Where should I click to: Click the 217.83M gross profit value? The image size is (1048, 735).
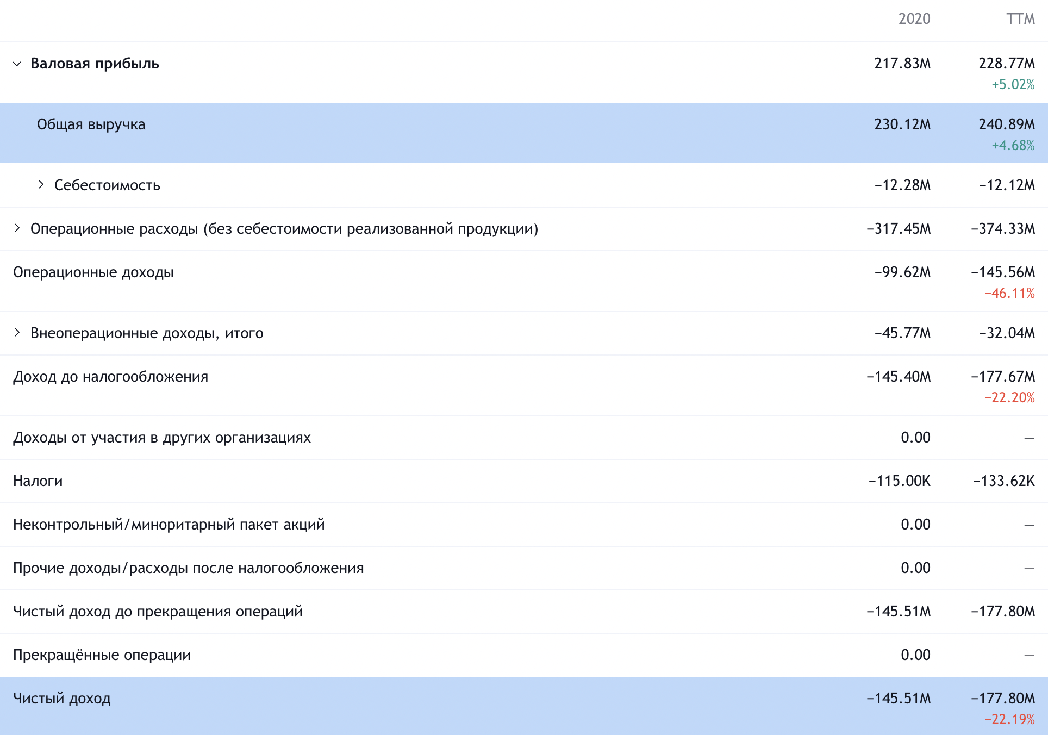coord(902,64)
